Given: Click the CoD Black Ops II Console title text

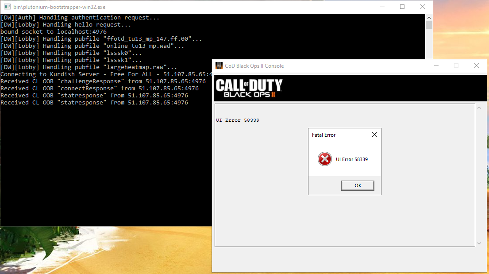Looking at the screenshot, I should tap(254, 66).
